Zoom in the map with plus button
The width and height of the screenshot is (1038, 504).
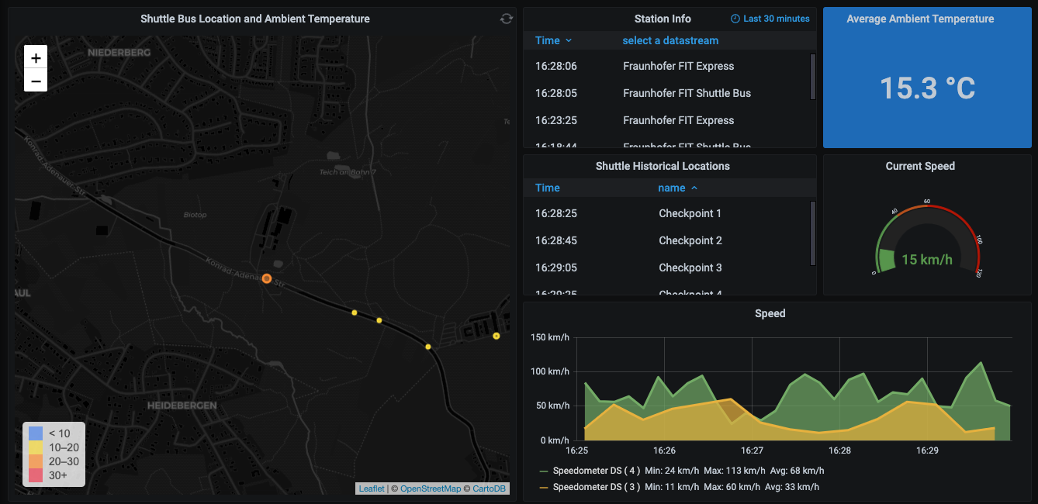click(36, 57)
